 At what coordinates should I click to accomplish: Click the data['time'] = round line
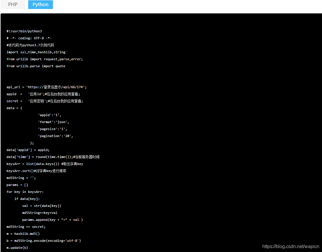pyautogui.click(x=53, y=157)
